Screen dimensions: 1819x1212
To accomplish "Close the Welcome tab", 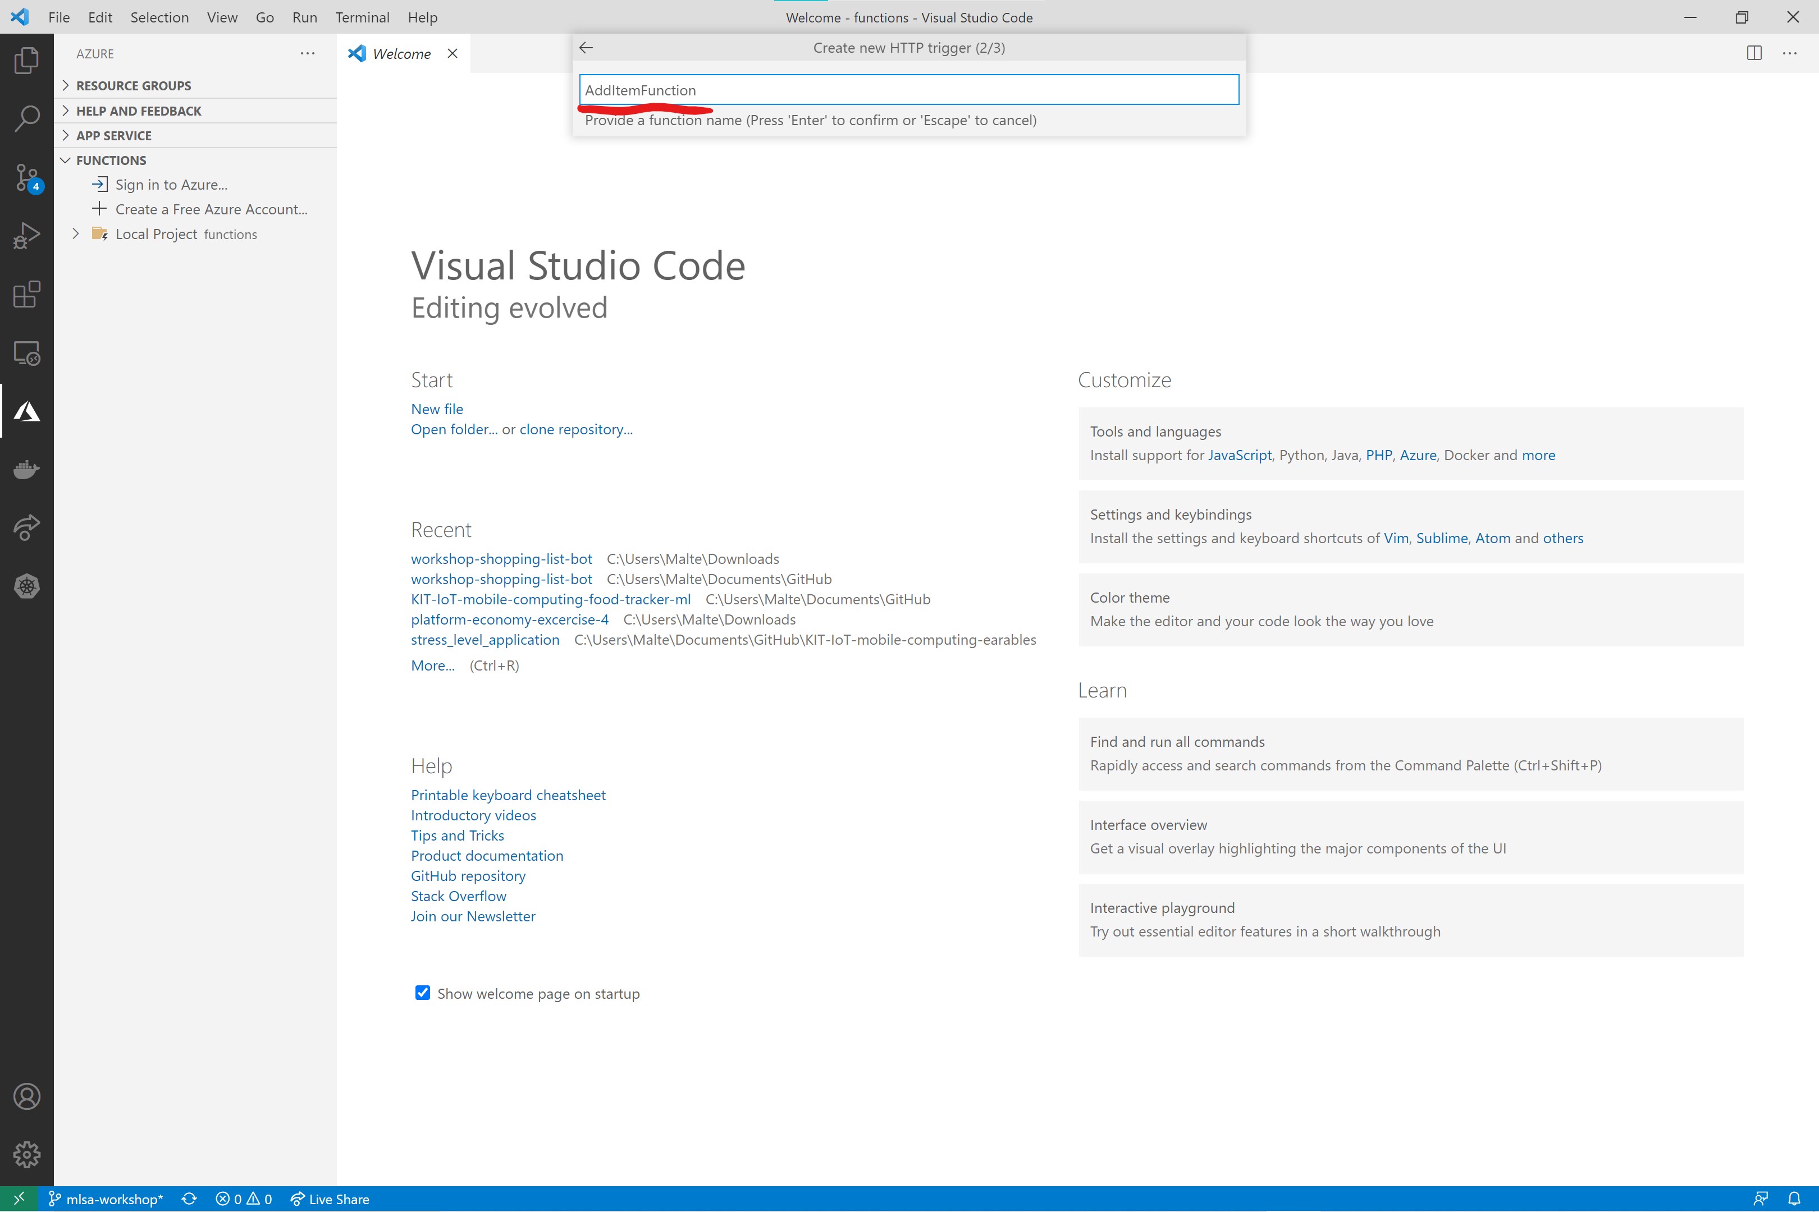I will click(x=453, y=53).
